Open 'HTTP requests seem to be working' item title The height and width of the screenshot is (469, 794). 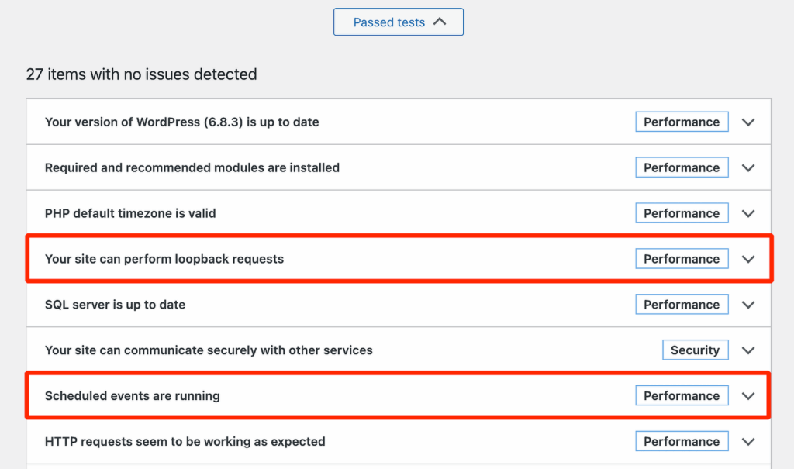click(x=185, y=442)
